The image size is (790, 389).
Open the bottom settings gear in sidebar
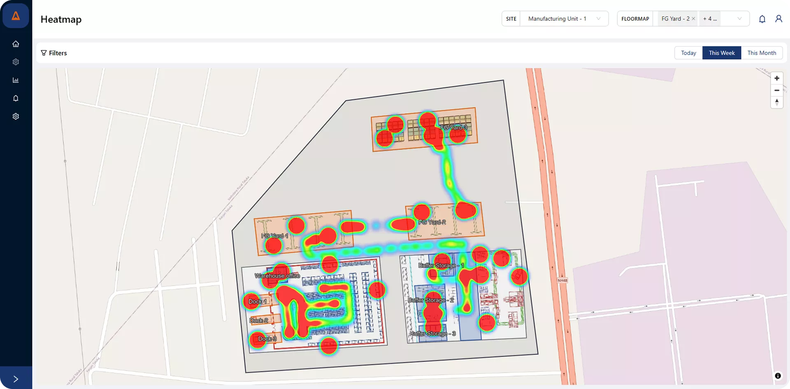(16, 116)
